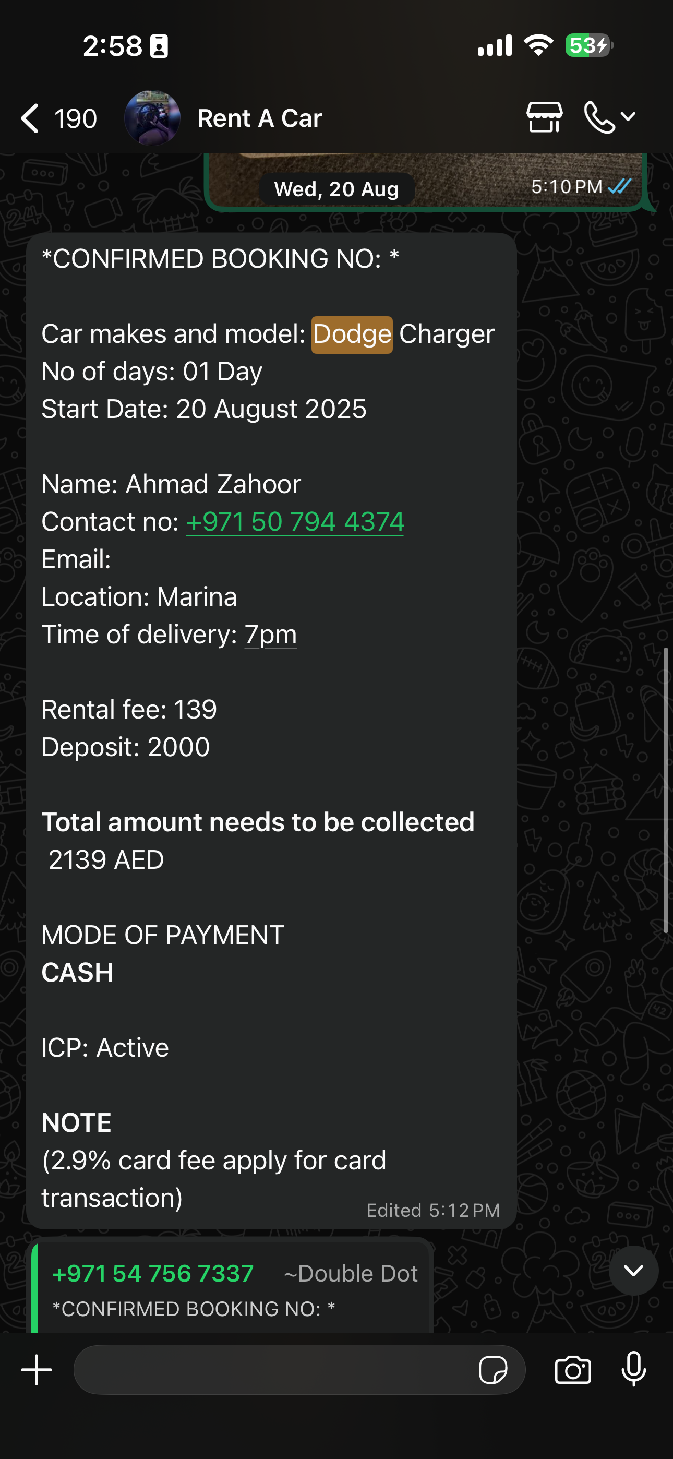Tap the +971 50 794 4374 link
This screenshot has height=1459, width=673.
click(x=295, y=522)
